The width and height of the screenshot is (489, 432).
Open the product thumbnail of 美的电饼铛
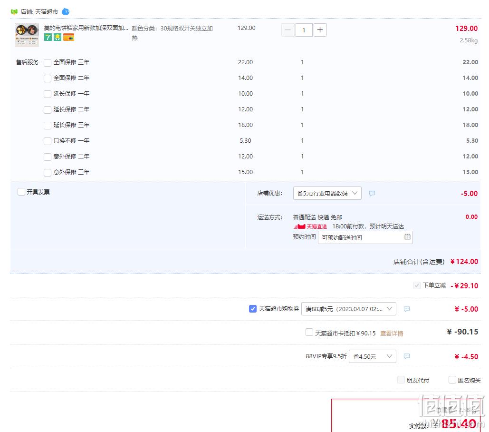click(x=27, y=35)
